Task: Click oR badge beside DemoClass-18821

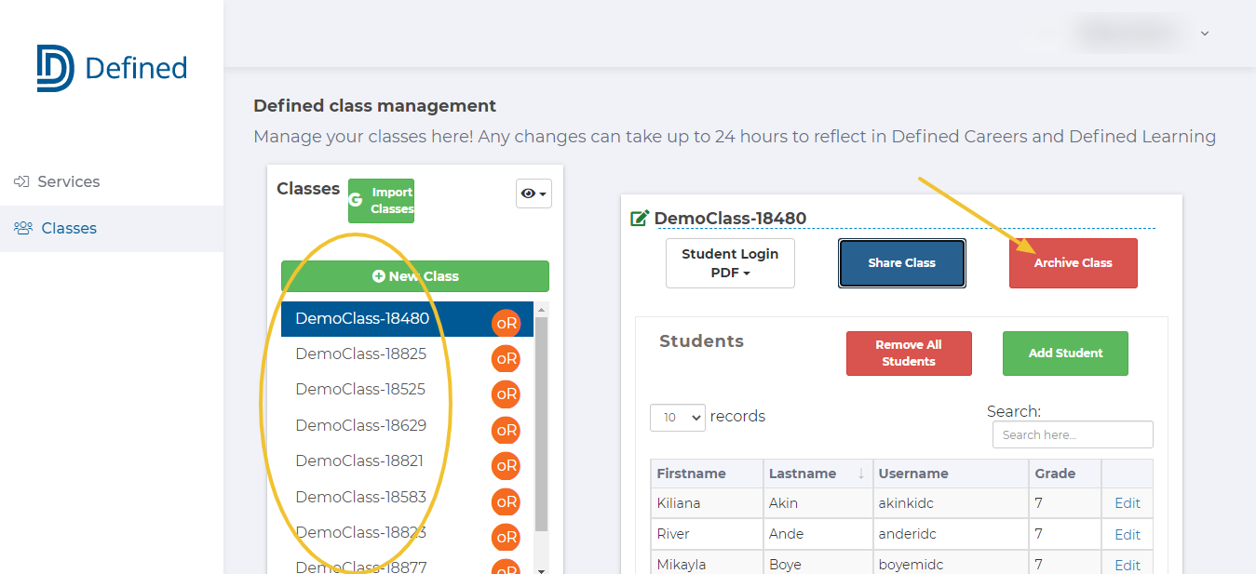Action: [x=506, y=465]
